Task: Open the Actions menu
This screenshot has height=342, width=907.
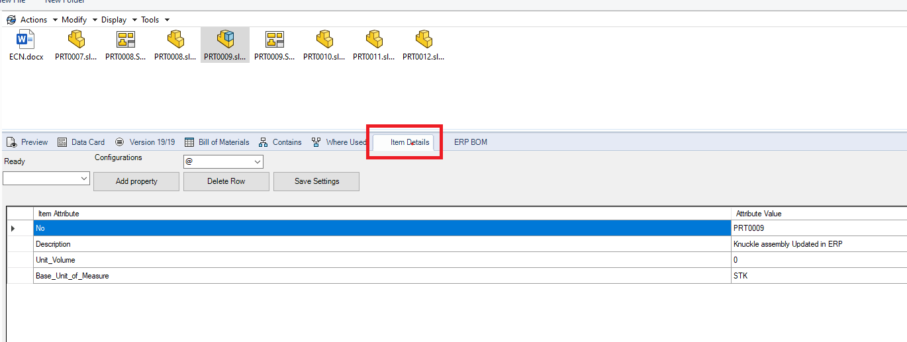Action: pos(38,20)
